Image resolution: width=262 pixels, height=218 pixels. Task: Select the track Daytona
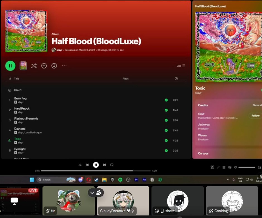point(20,129)
